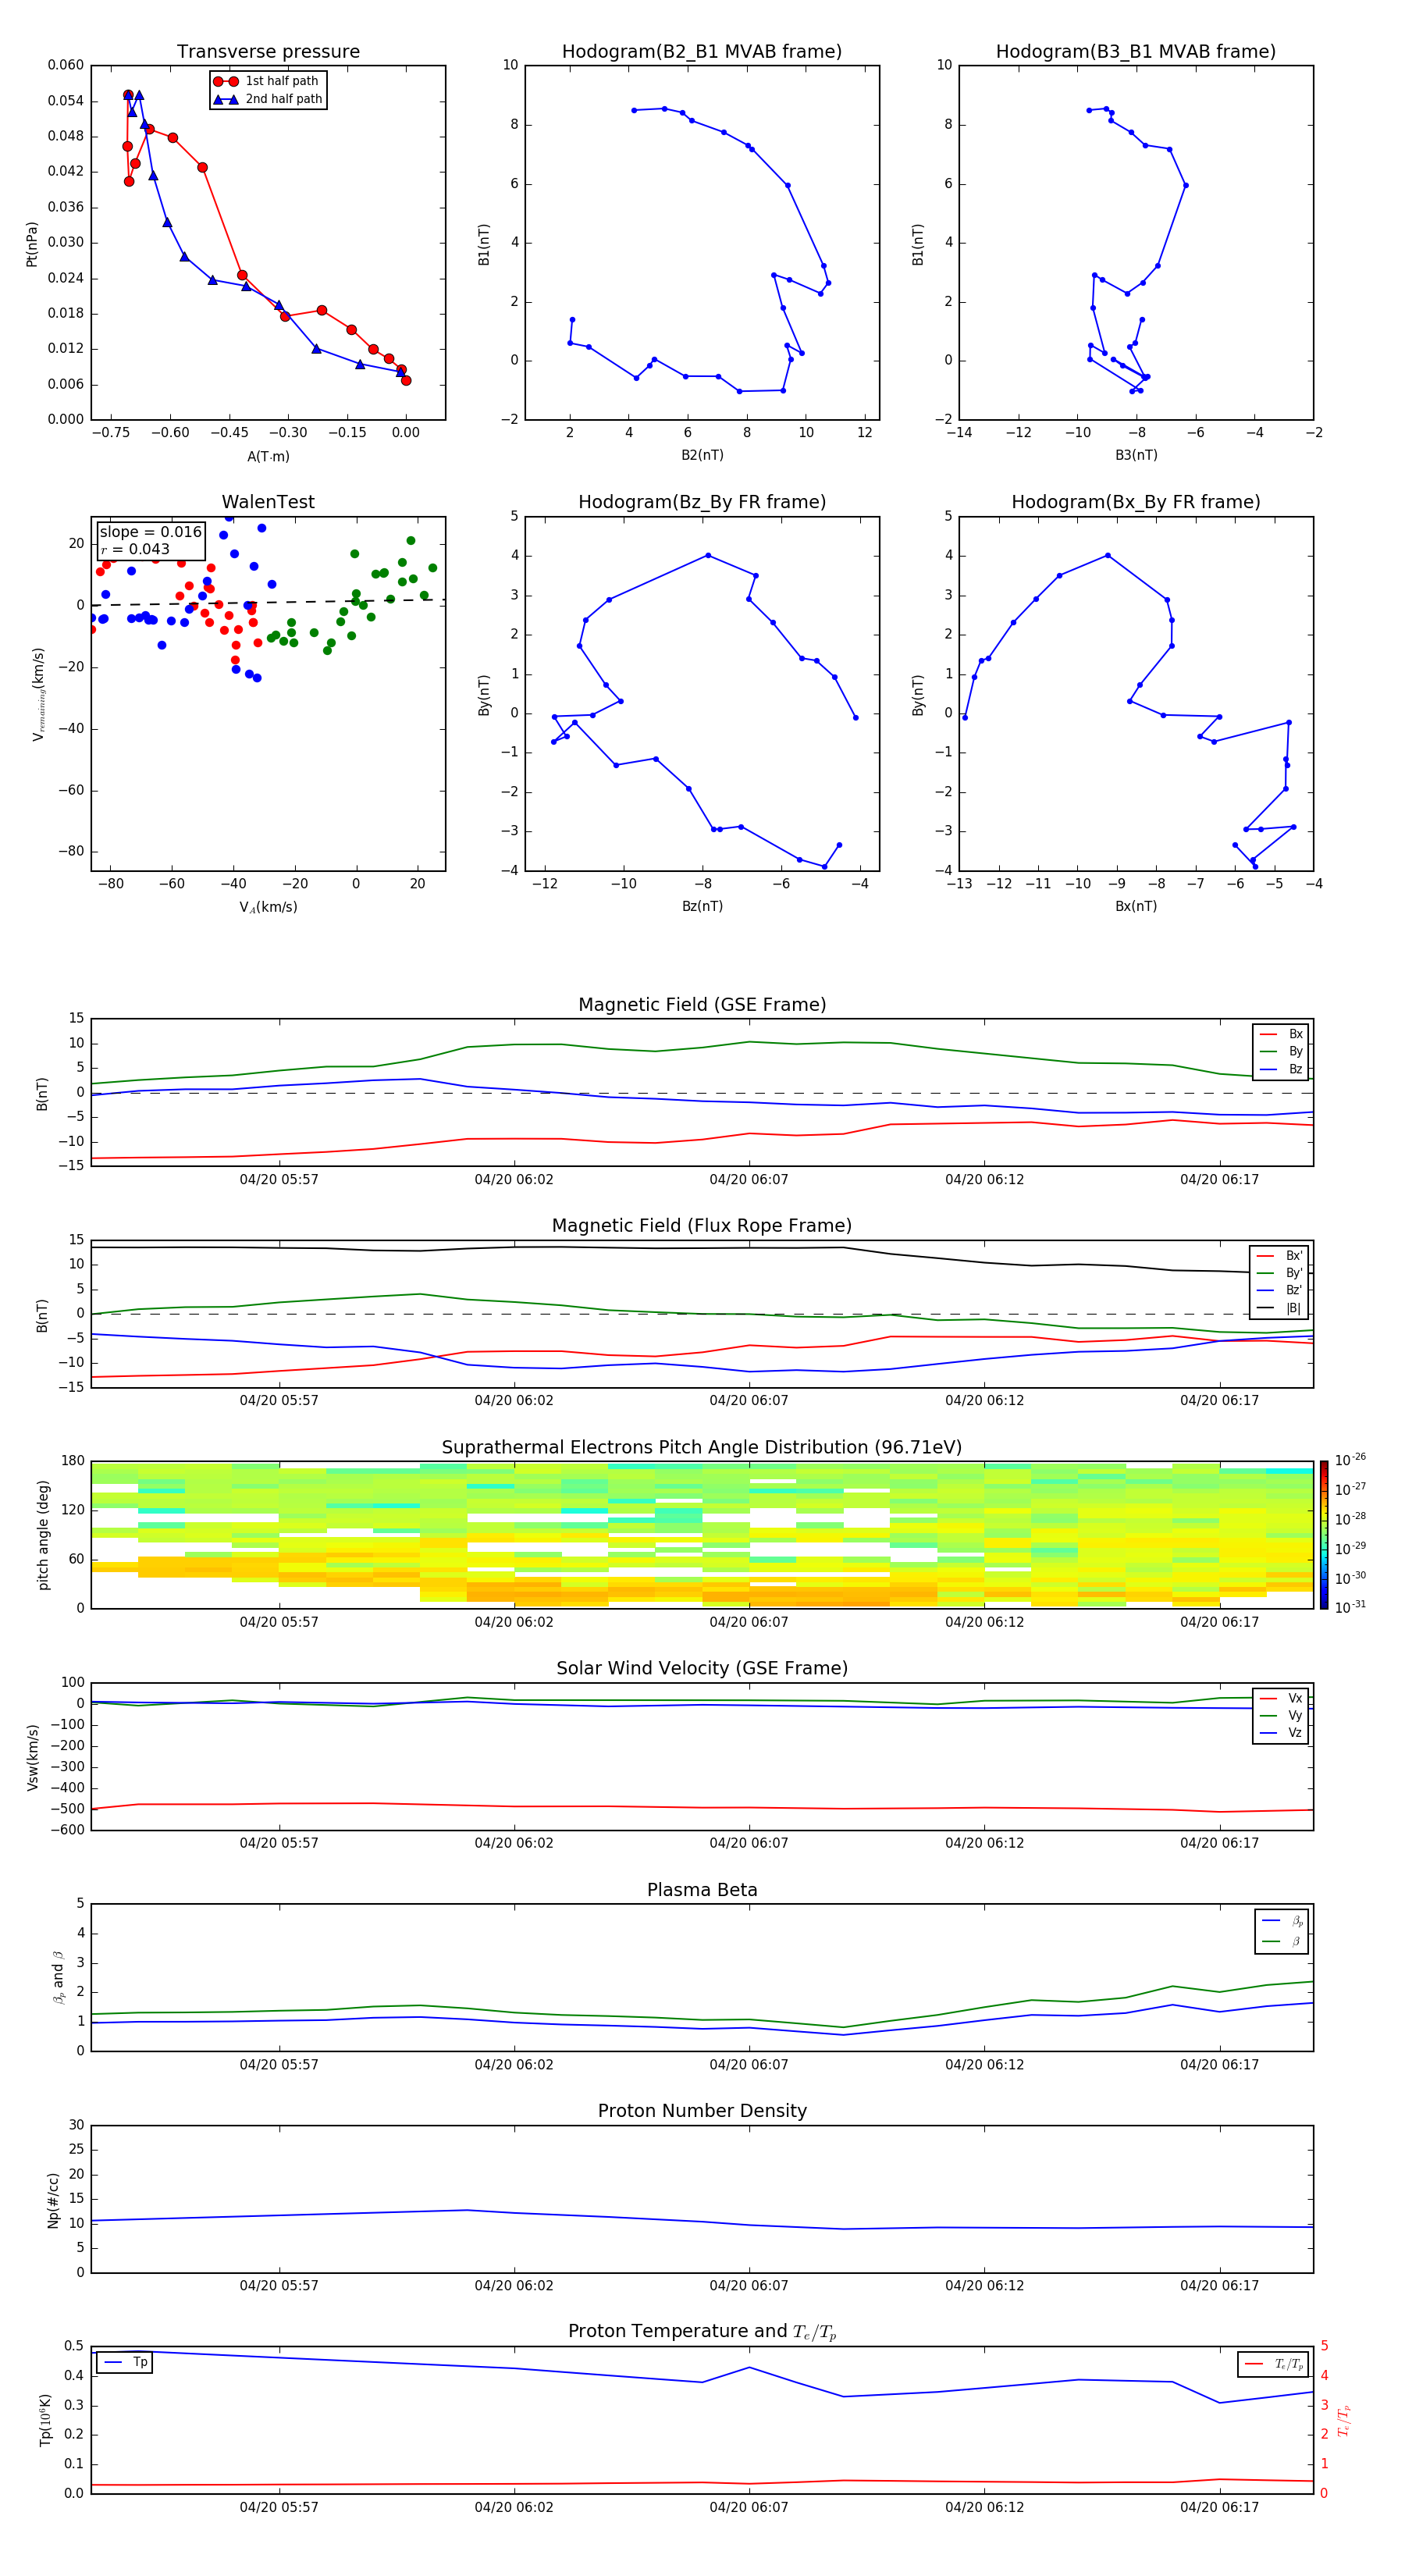Select 'Vz' in the solar wind legend
Image resolution: width=1405 pixels, height=2576 pixels.
pos(1281,1733)
